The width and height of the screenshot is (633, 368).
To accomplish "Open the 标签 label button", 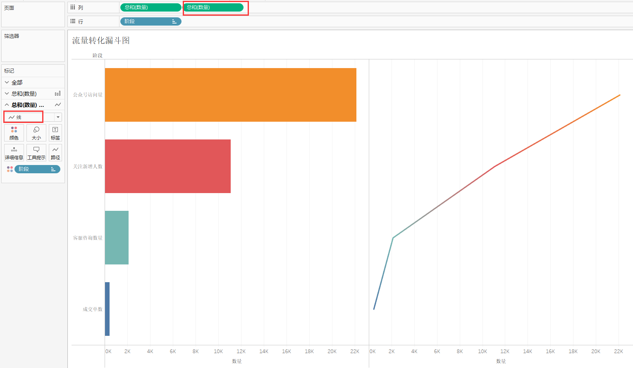I will [x=55, y=133].
